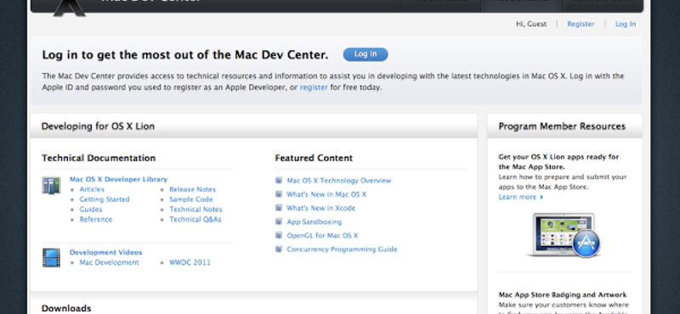Click document icon beside OpenGL for Mac OS X

(x=279, y=235)
